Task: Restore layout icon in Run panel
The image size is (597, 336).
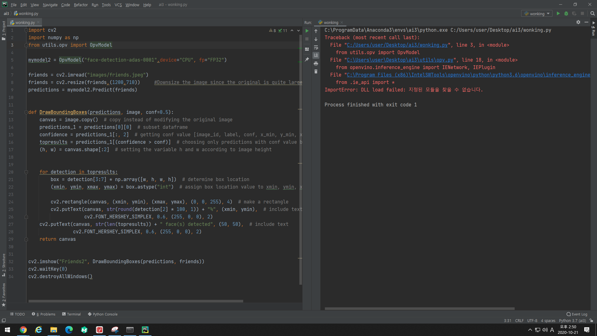Action: (x=307, y=49)
